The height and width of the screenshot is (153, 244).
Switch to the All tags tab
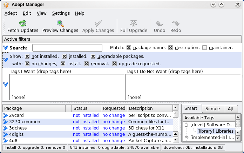231,109
